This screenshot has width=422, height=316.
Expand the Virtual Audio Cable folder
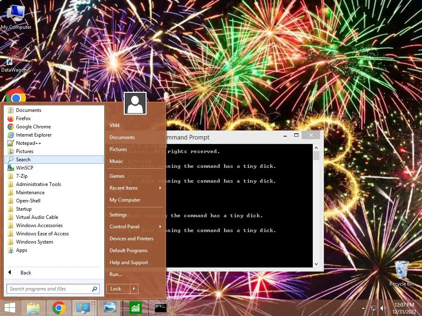point(54,217)
